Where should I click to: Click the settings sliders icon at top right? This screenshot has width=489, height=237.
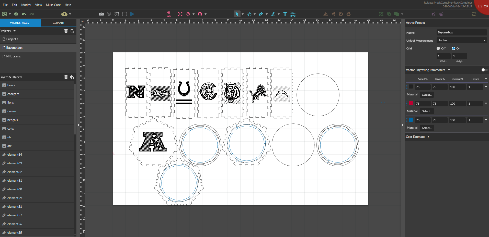coord(474,14)
